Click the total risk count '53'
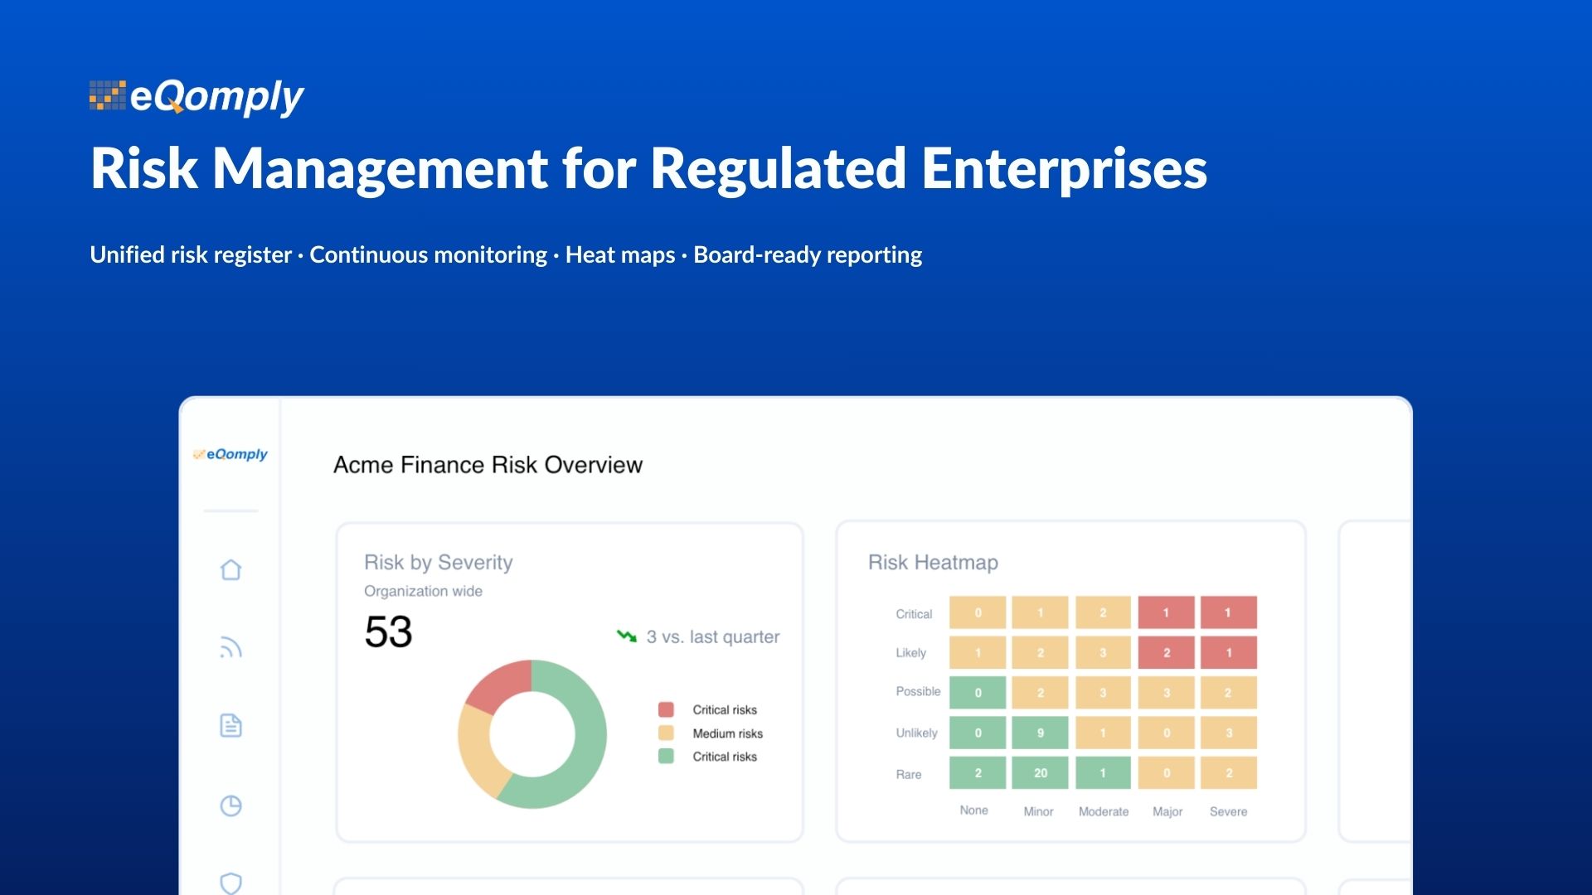1592x895 pixels. tap(388, 632)
